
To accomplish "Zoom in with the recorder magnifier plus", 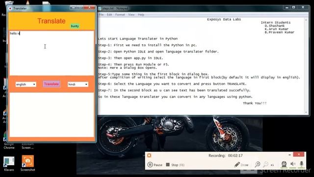I will 258,165.
